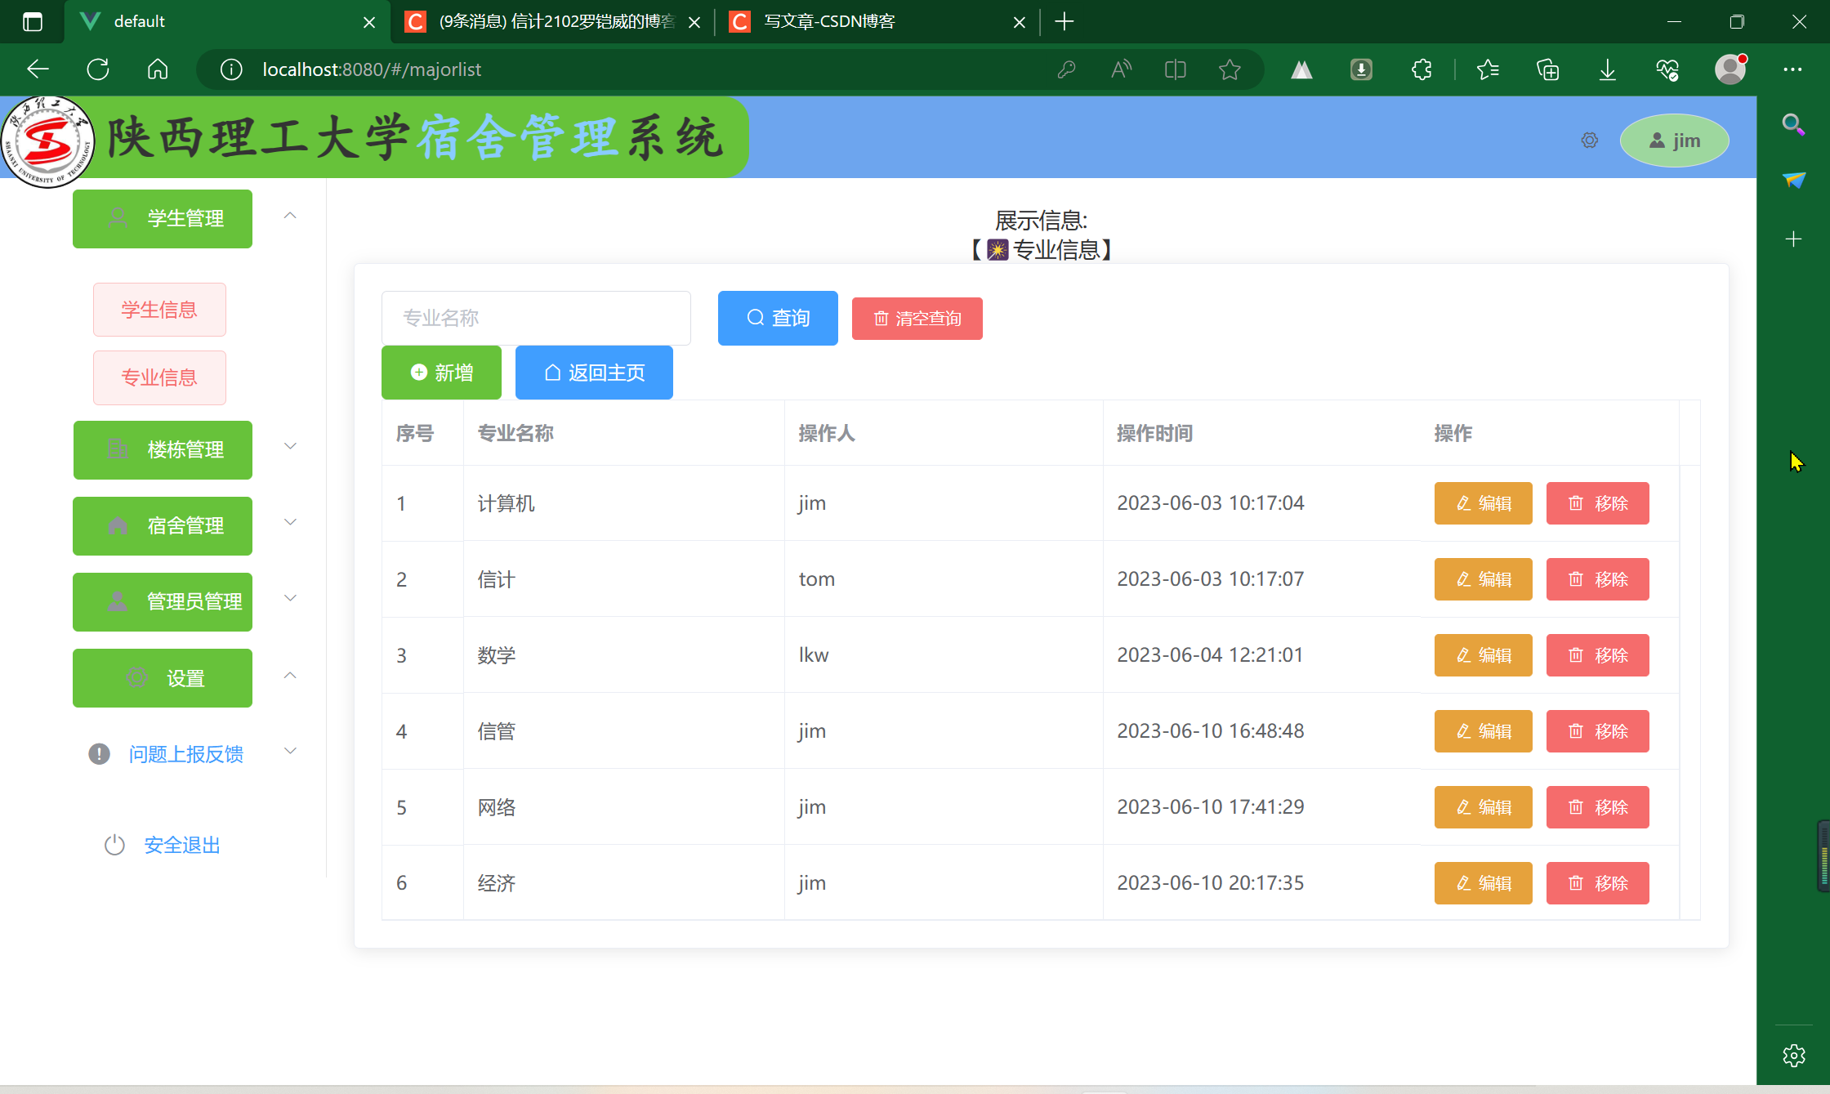Open the favorites list icon
This screenshot has width=1830, height=1094.
(1488, 69)
